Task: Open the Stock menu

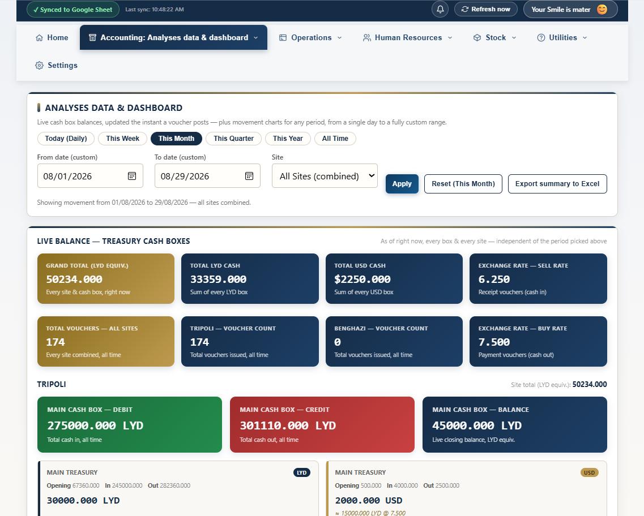Action: tap(494, 38)
